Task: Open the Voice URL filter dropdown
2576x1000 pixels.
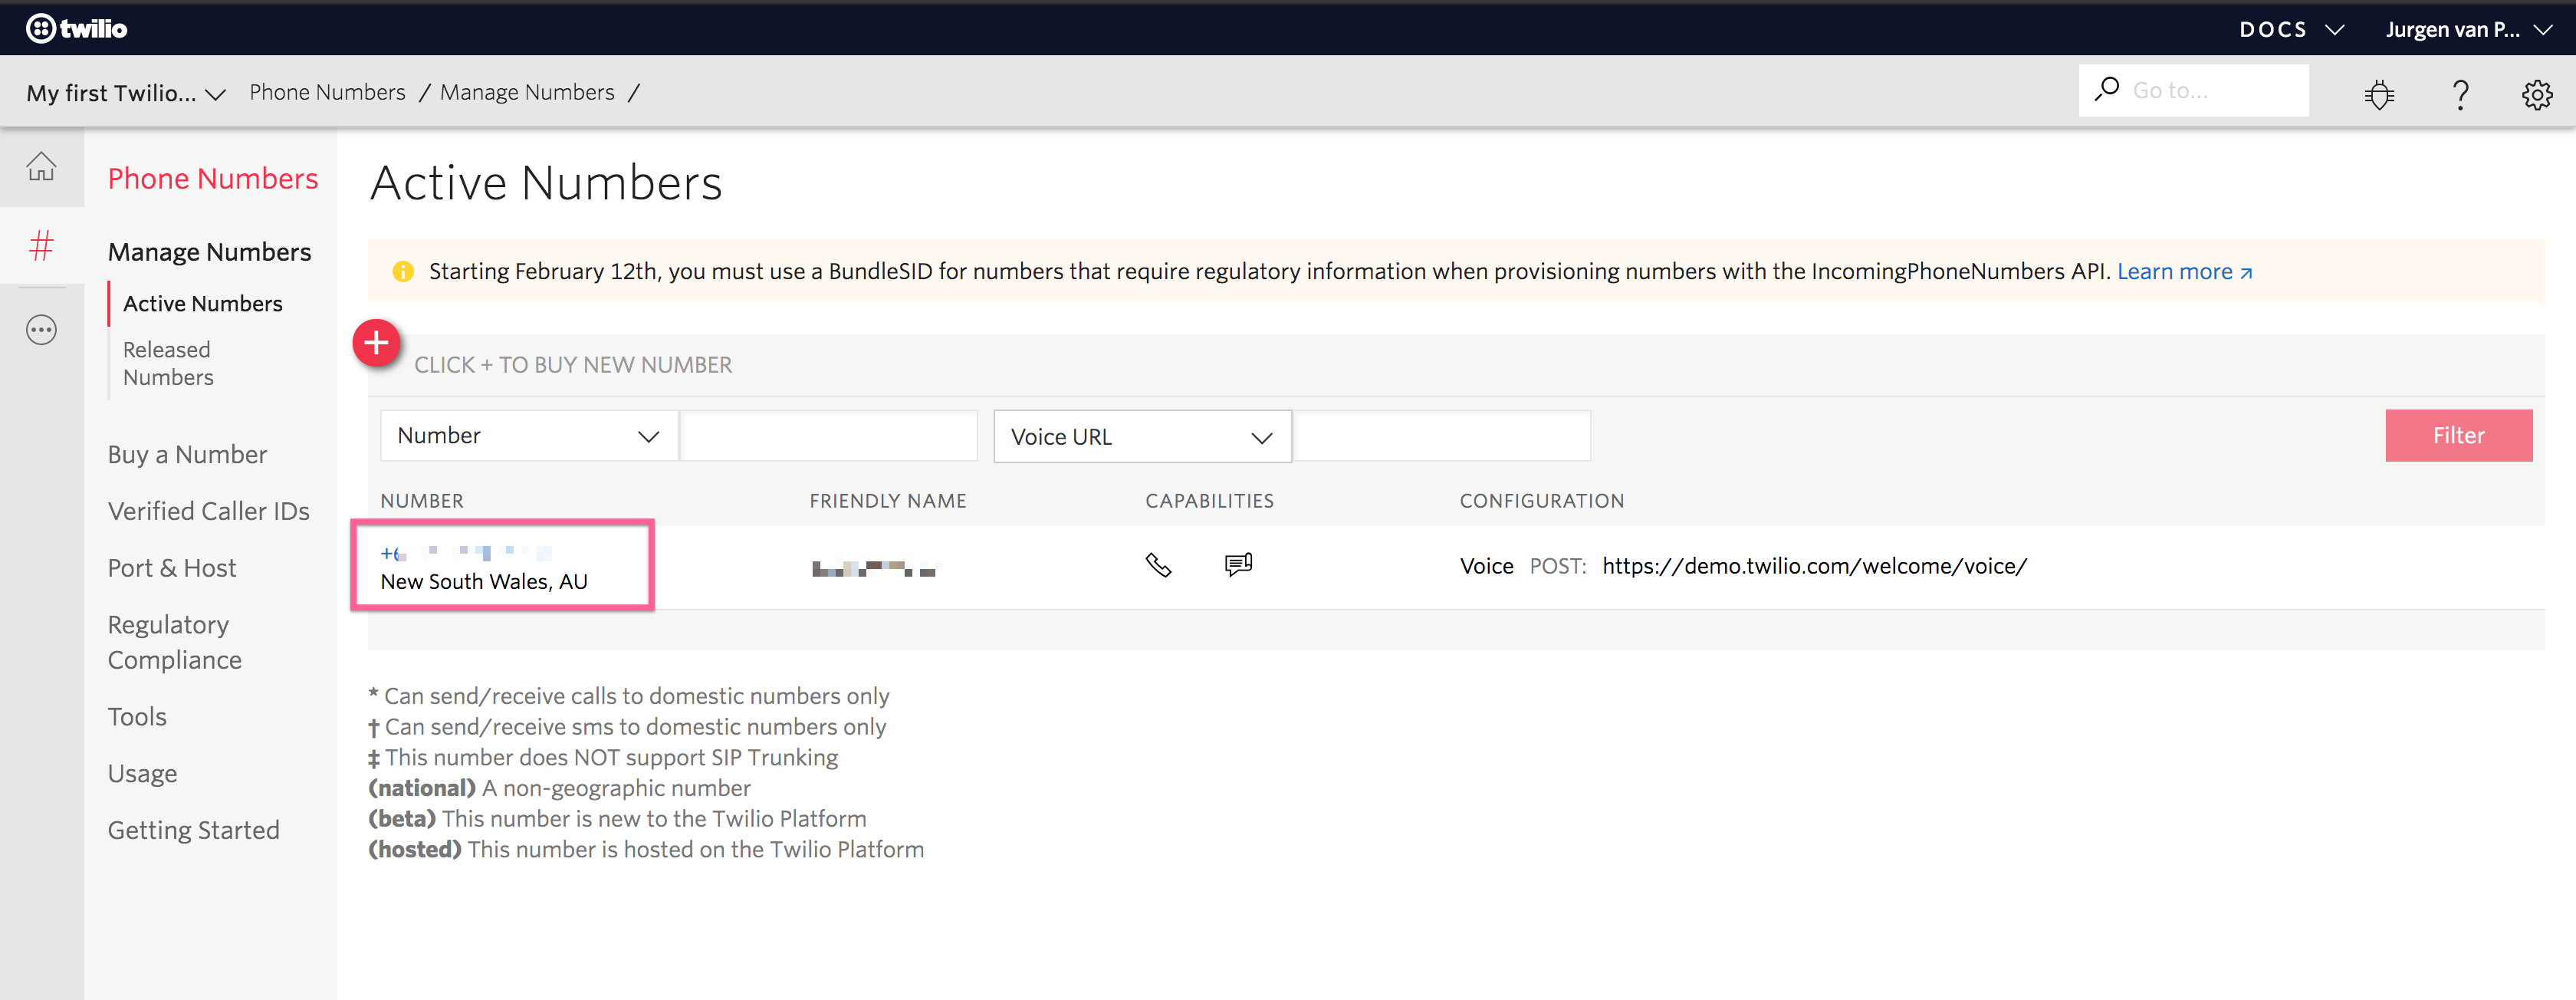Action: point(1142,436)
